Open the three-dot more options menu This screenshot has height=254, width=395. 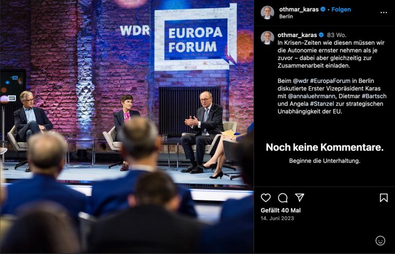[383, 12]
